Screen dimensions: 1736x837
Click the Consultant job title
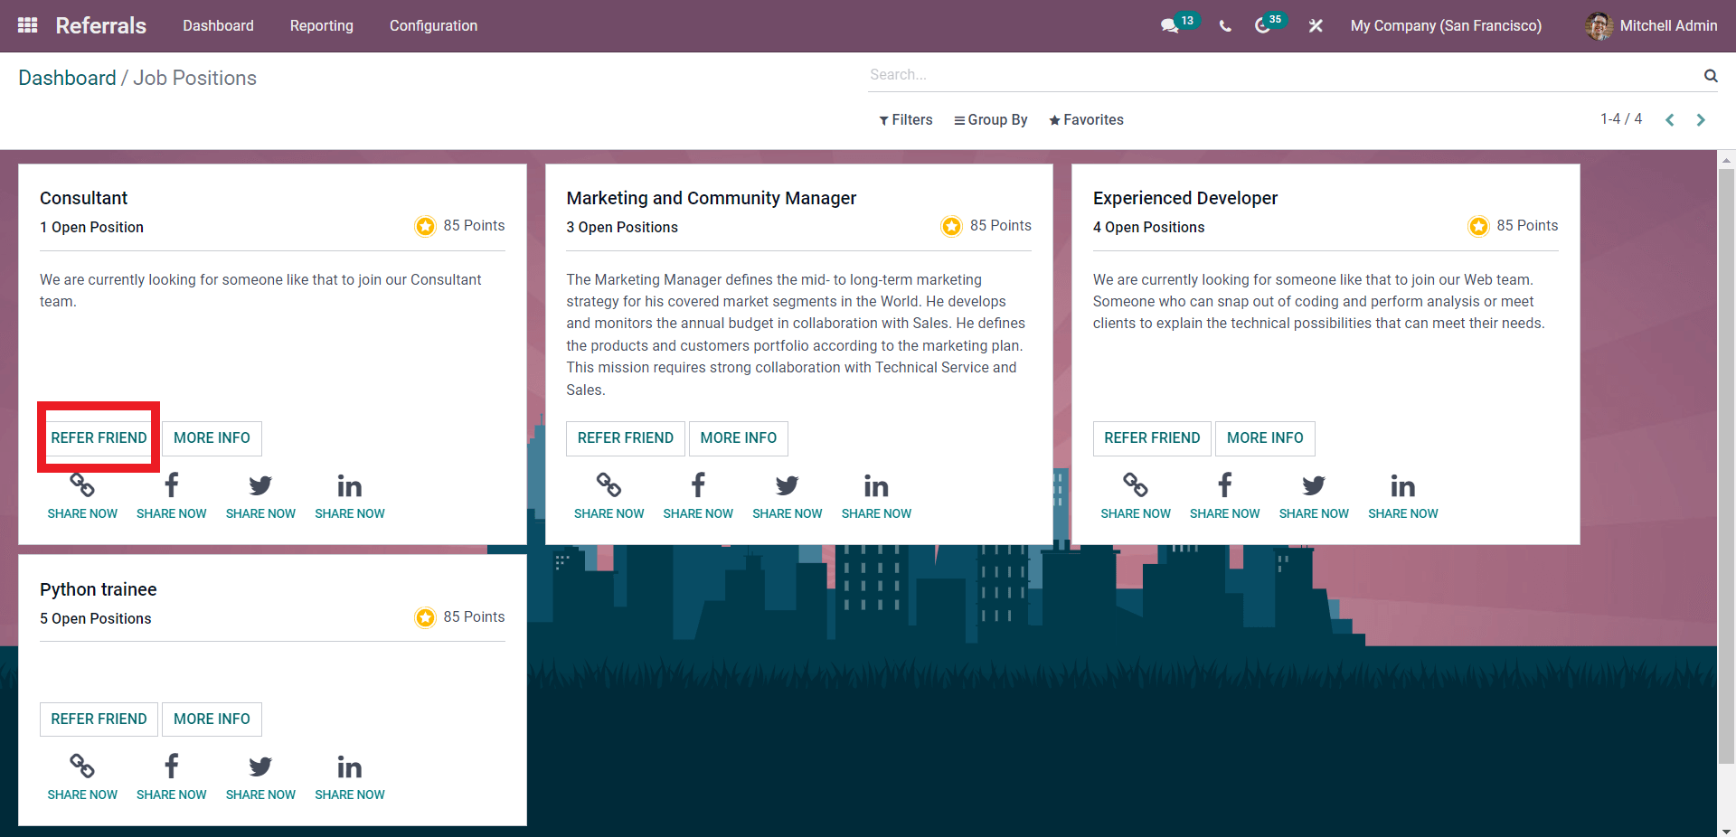[83, 199]
